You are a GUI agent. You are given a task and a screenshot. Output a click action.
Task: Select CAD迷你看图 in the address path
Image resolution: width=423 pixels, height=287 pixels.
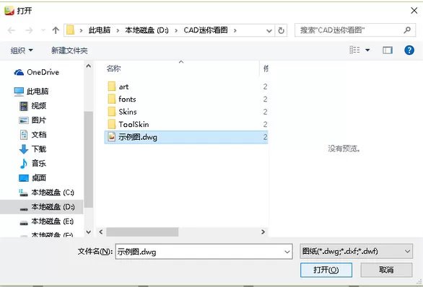tap(206, 30)
